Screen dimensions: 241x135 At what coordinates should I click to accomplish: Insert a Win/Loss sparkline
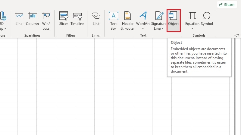(46, 21)
